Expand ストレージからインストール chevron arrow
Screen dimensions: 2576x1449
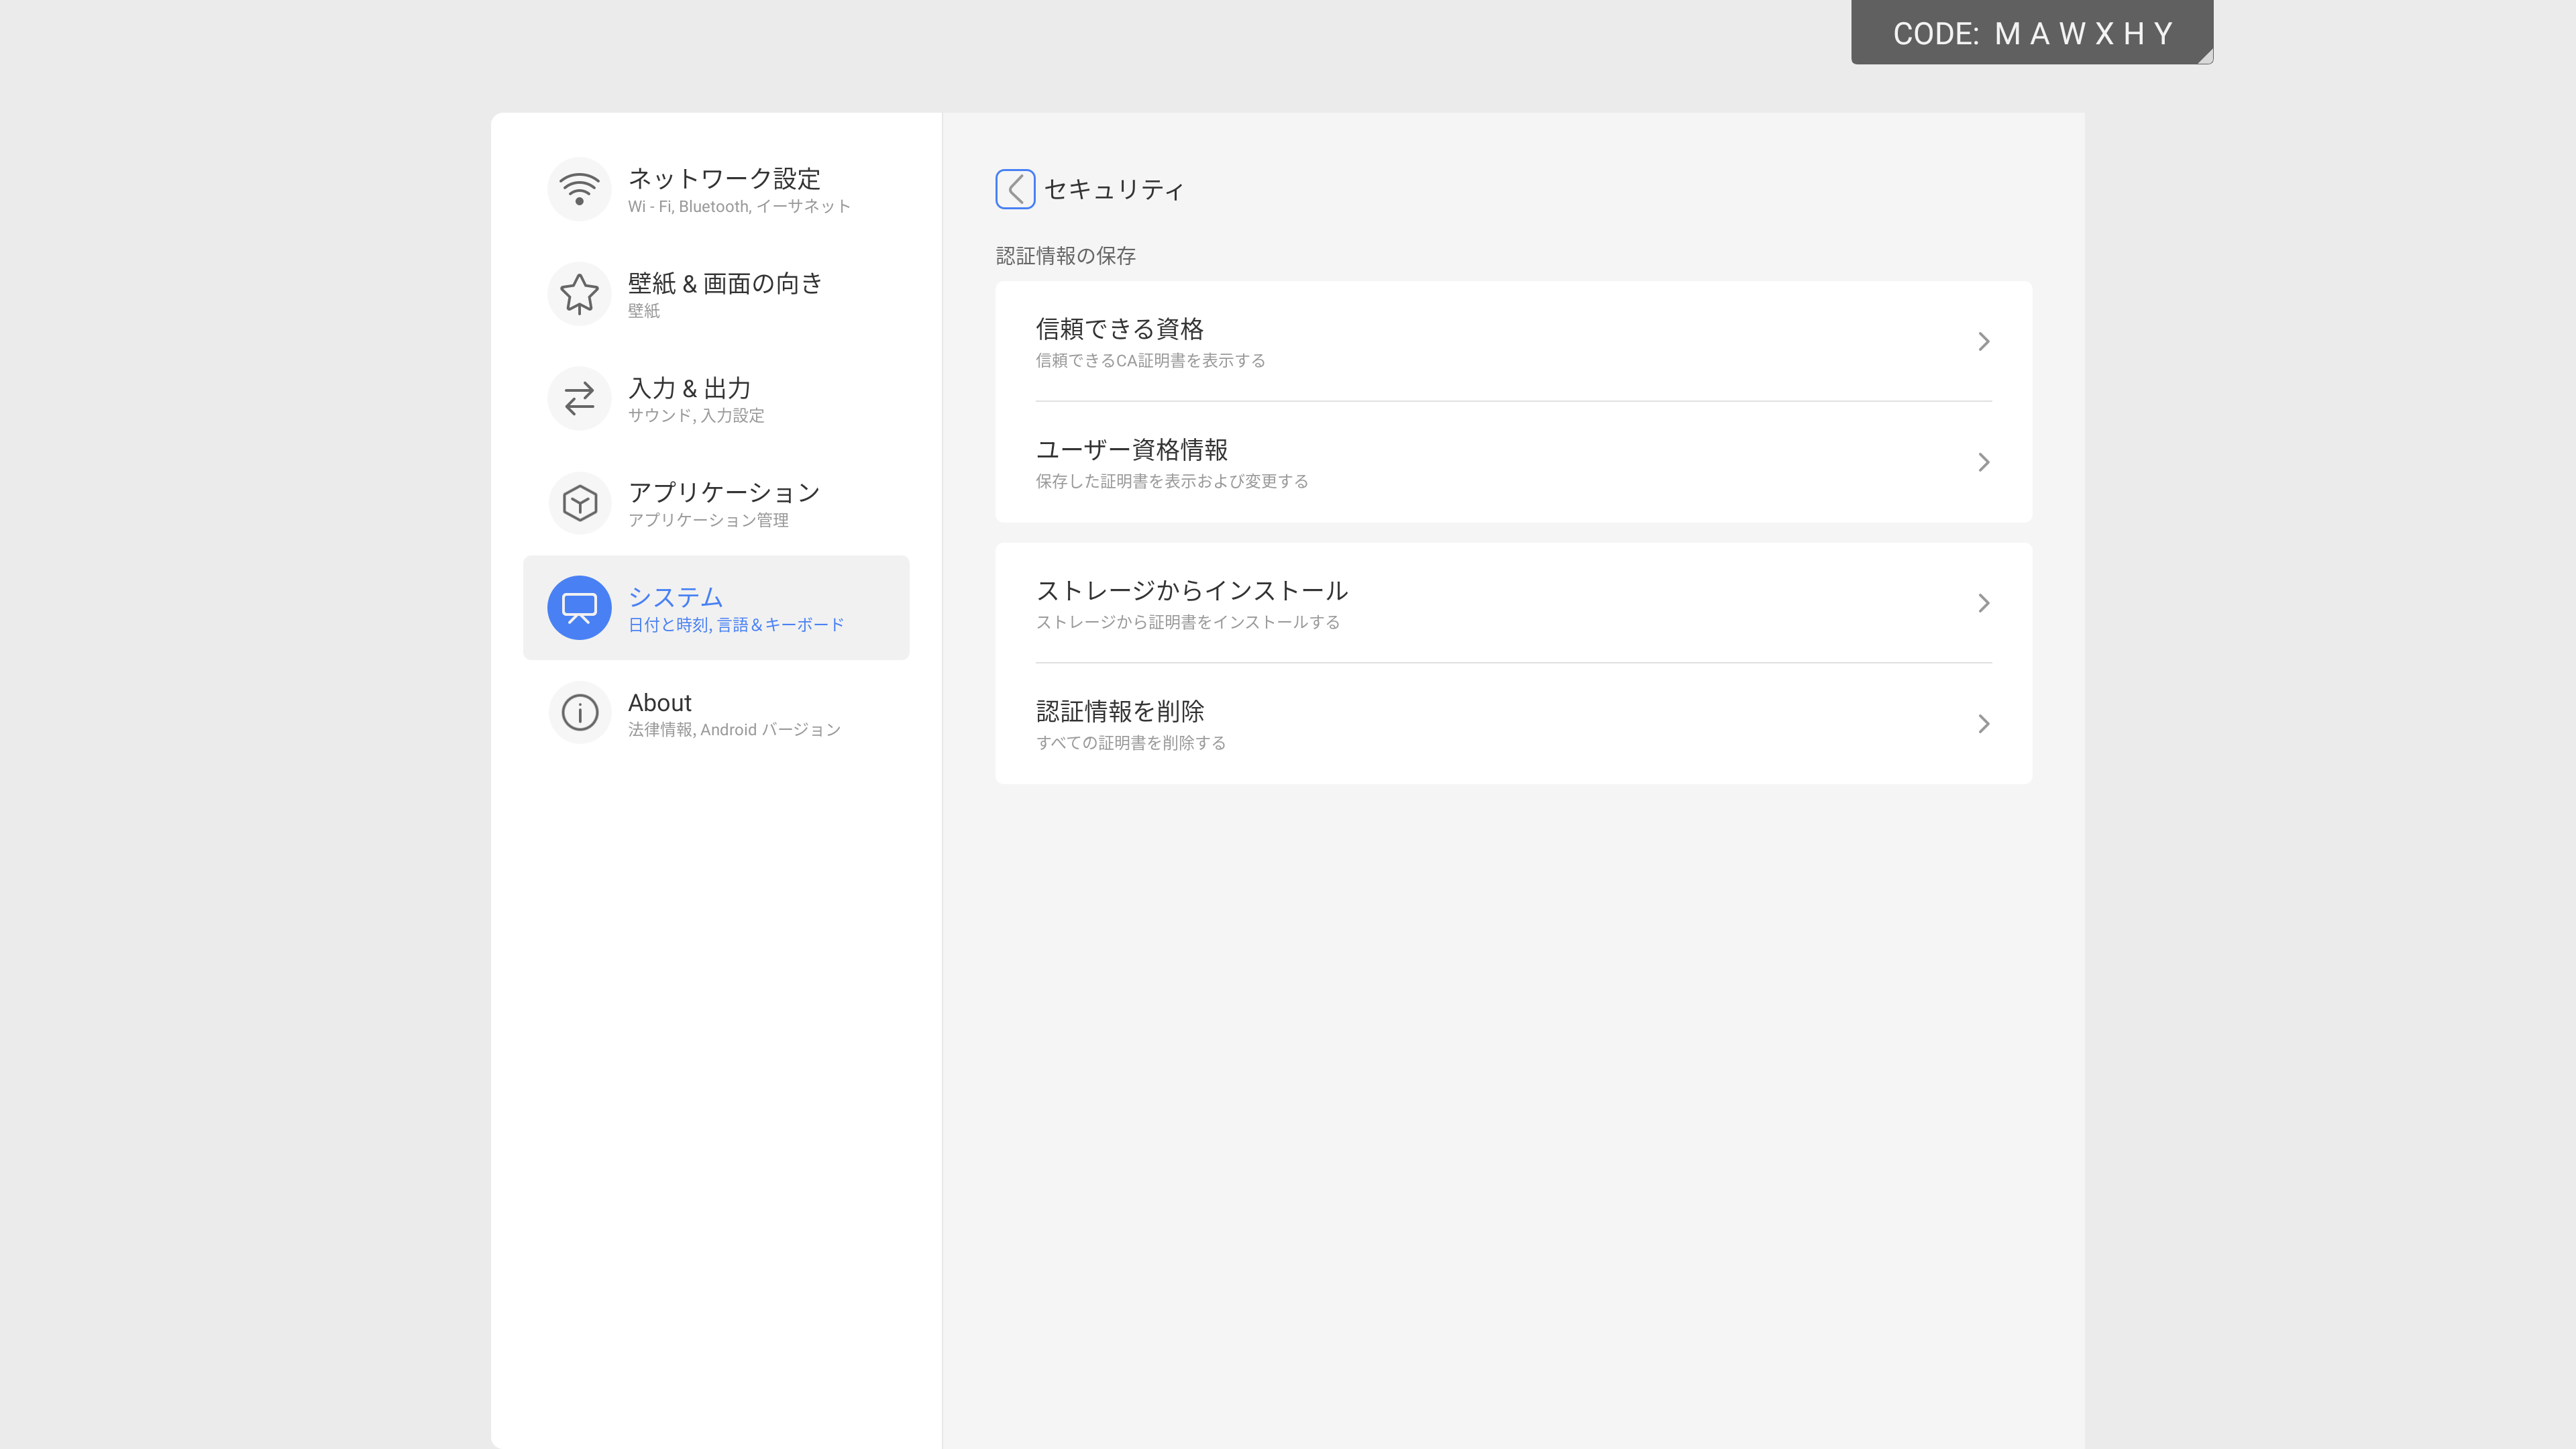(1983, 603)
